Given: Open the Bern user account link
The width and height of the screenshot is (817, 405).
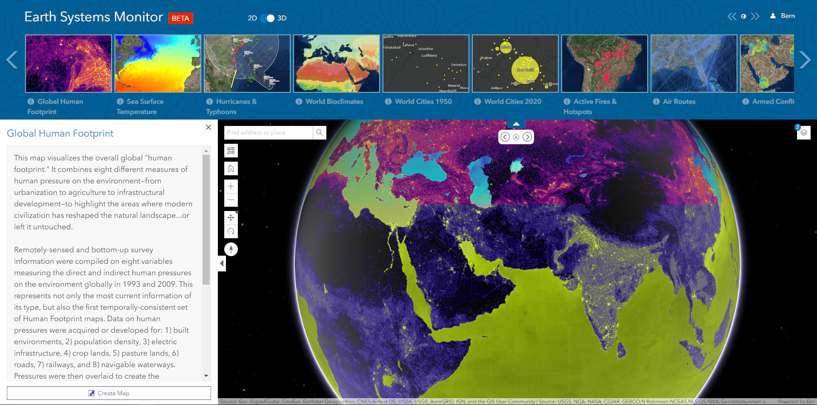Looking at the screenshot, I should pos(788,16).
